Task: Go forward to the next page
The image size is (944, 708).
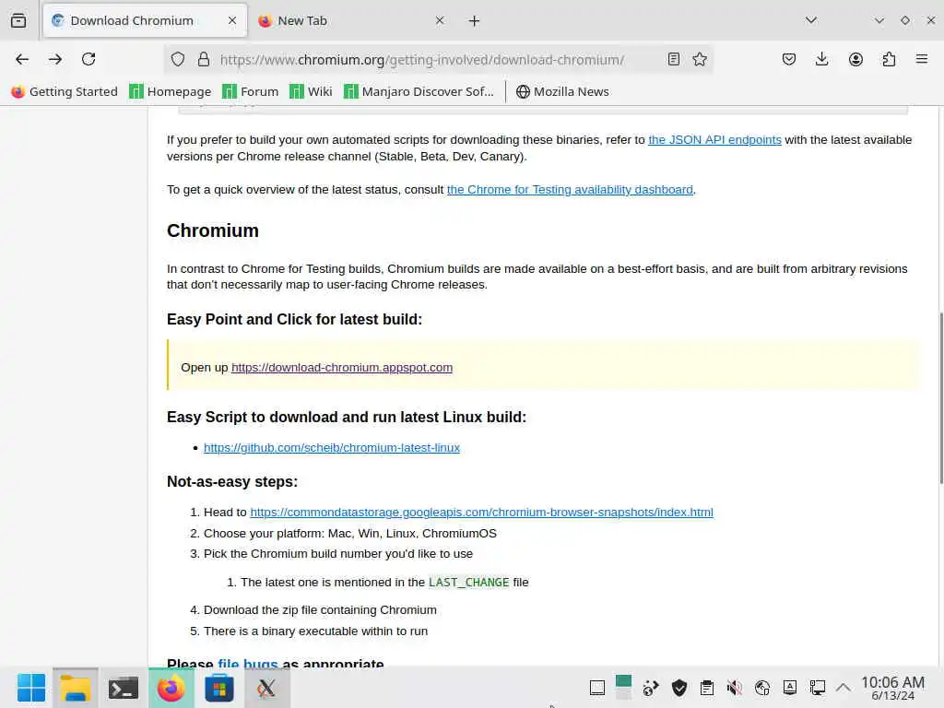Action: click(55, 59)
